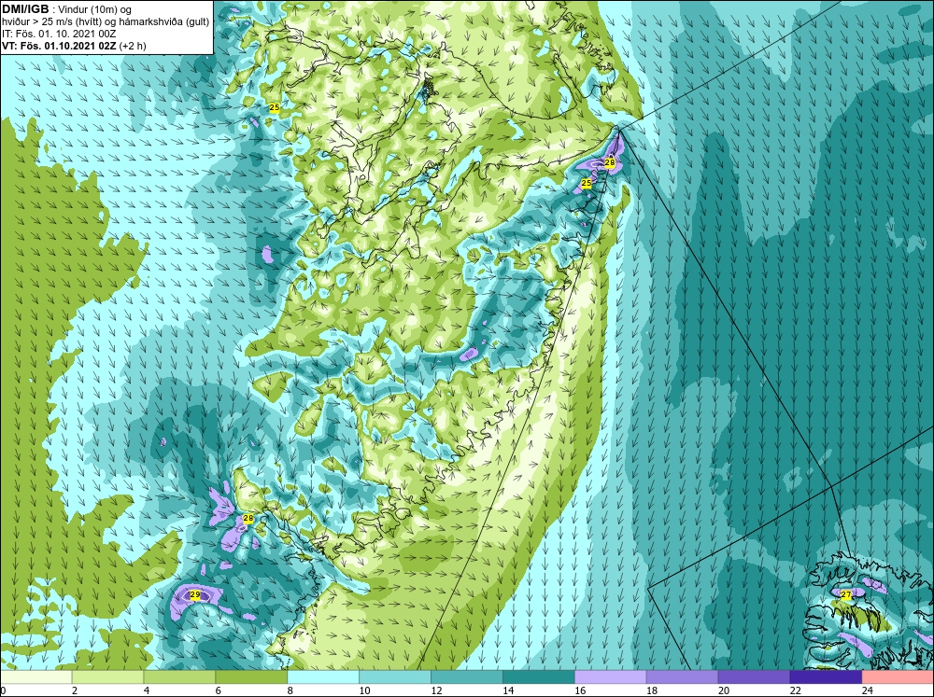
Task: Click the pink above-24 m/s legend swatch
Action: 898,677
